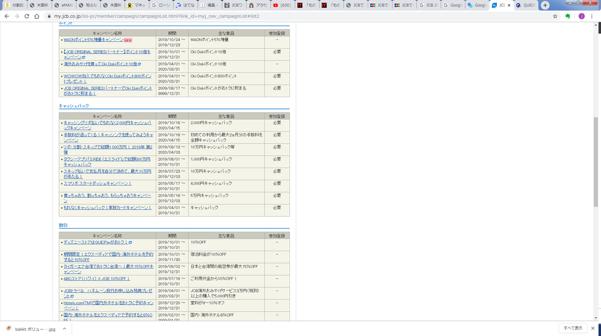Open the purple profile avatar menu
Image resolution: width=601 pixels, height=336 pixels.
click(x=581, y=16)
